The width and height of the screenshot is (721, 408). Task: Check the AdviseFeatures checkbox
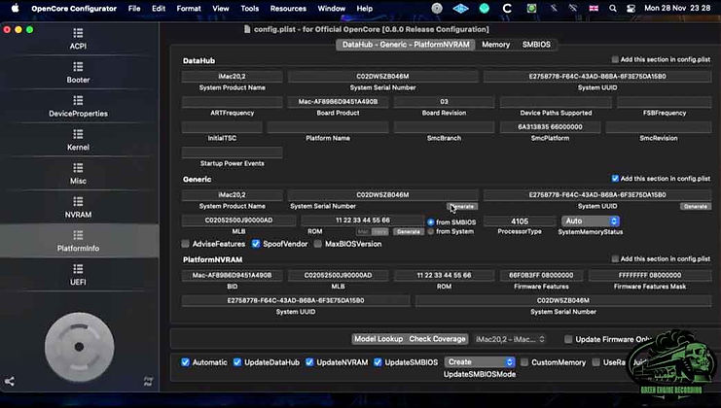185,244
